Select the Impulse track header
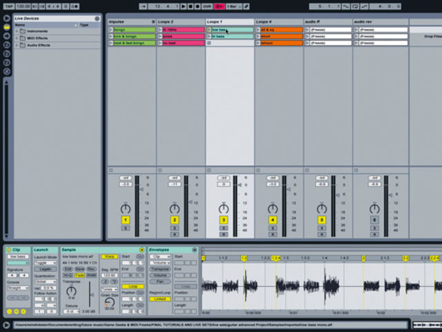442x332 pixels. 132,21
